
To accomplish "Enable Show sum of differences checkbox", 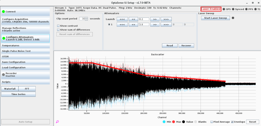I will (x=58, y=30).
